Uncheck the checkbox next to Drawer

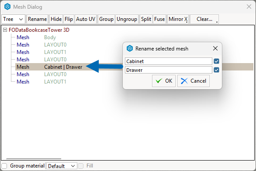click(217, 70)
